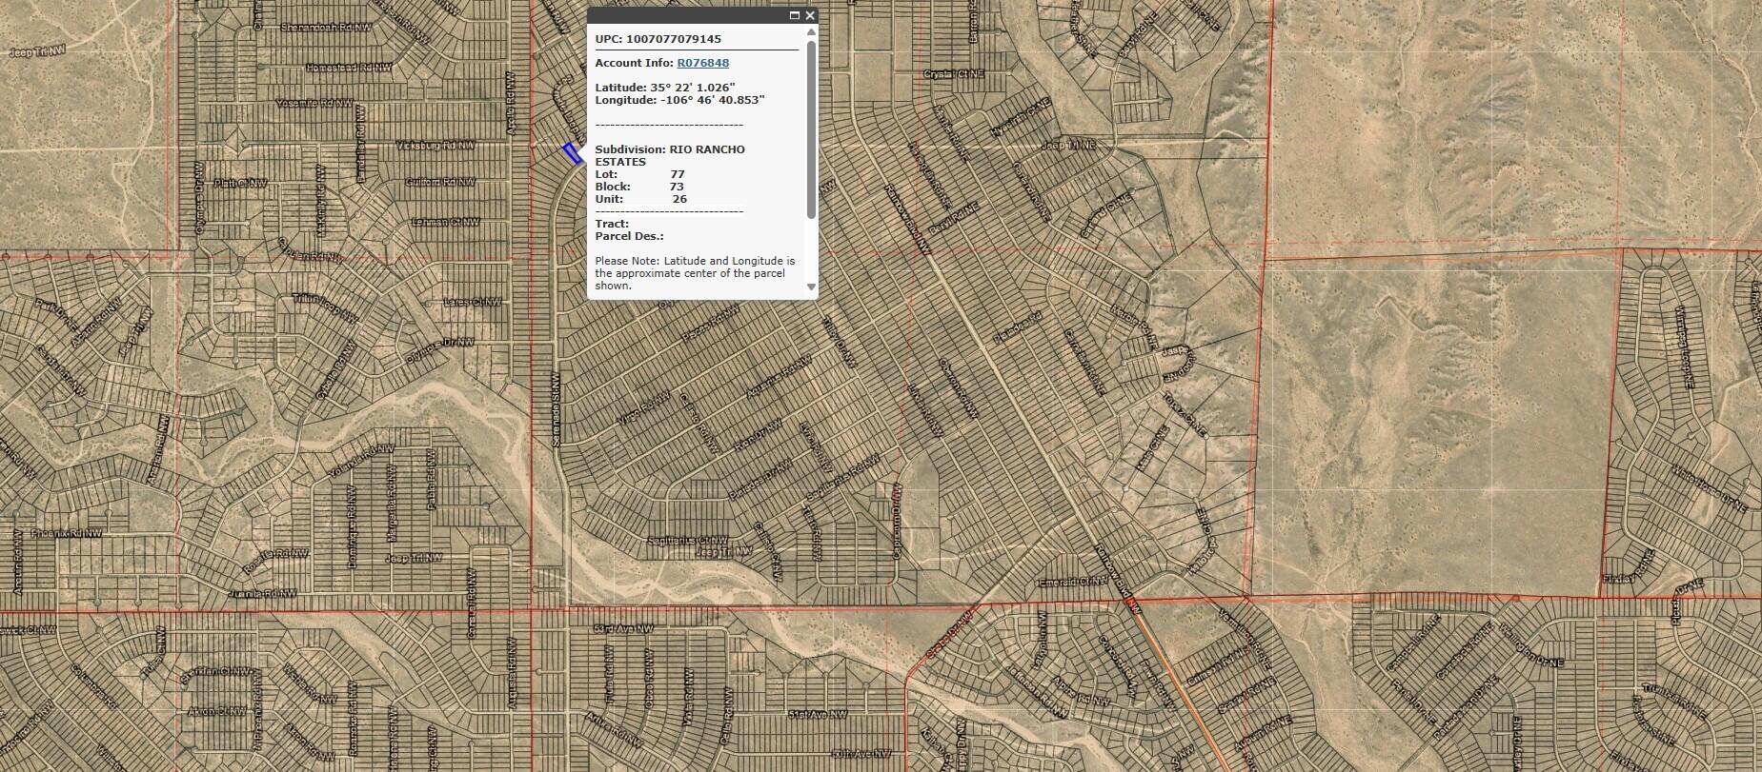Select the blue highlighted parcel on map

pos(572,153)
